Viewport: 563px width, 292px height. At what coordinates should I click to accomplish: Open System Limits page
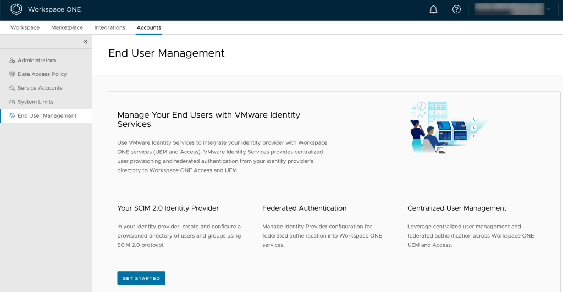pos(35,102)
